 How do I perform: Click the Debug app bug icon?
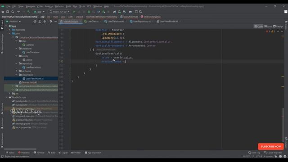click(89, 12)
